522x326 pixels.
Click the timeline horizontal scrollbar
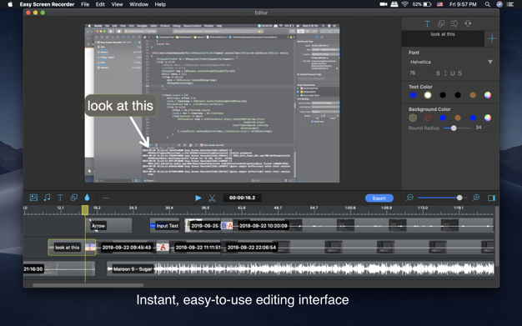pos(88,285)
